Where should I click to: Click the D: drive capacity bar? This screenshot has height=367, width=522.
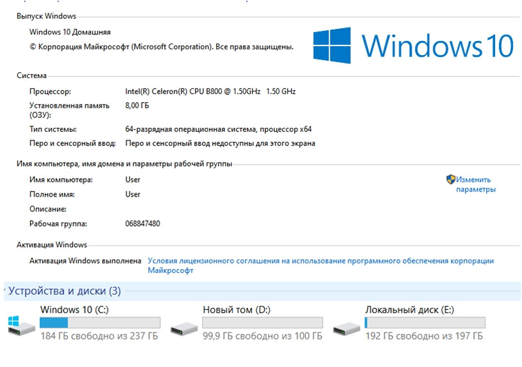point(262,322)
